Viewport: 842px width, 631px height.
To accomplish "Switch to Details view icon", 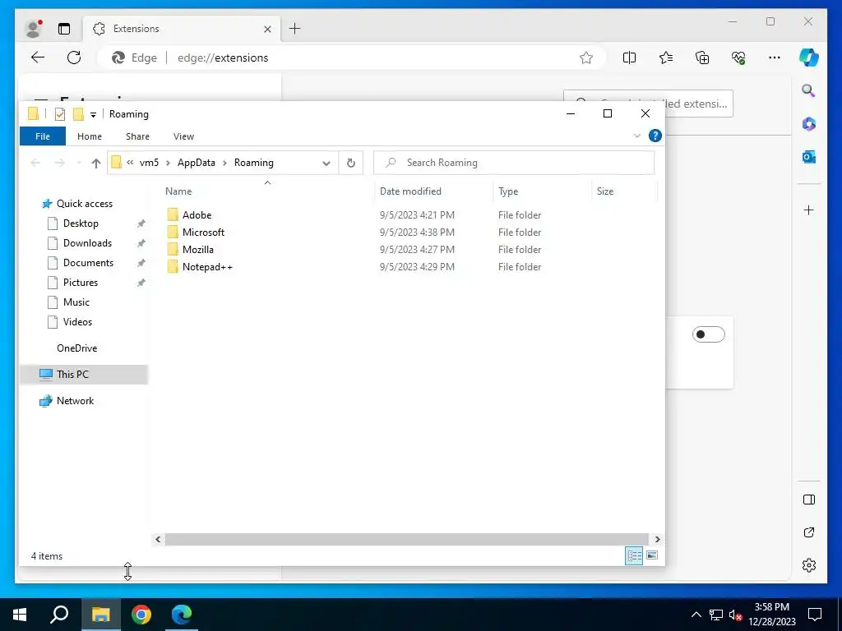I will [x=634, y=555].
